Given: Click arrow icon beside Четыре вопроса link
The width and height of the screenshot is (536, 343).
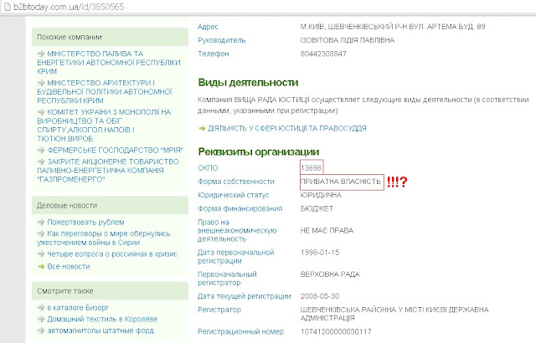Looking at the screenshot, I should 41,254.
